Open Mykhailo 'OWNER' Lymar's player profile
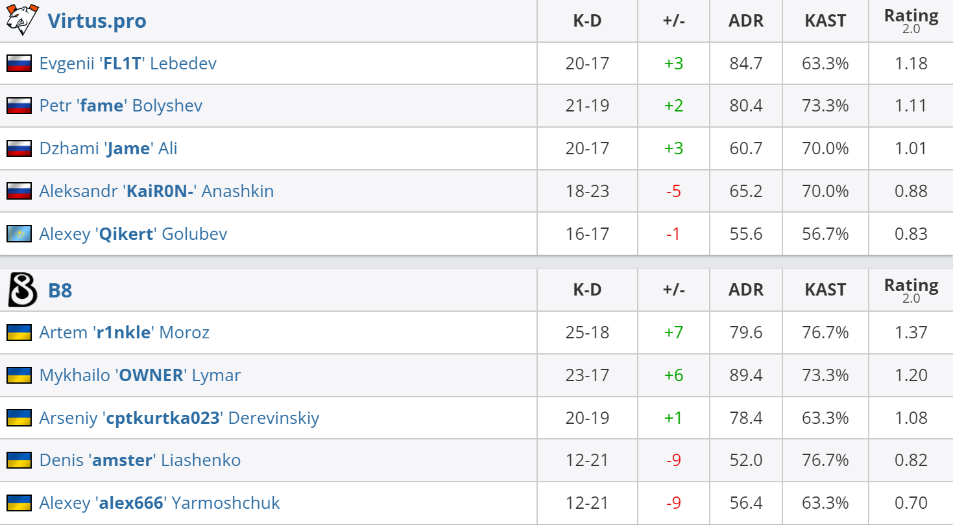The image size is (953, 525). point(140,375)
